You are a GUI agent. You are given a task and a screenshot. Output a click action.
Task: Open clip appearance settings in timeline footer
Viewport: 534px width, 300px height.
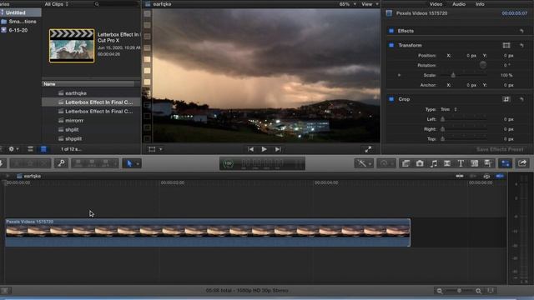pos(491,291)
